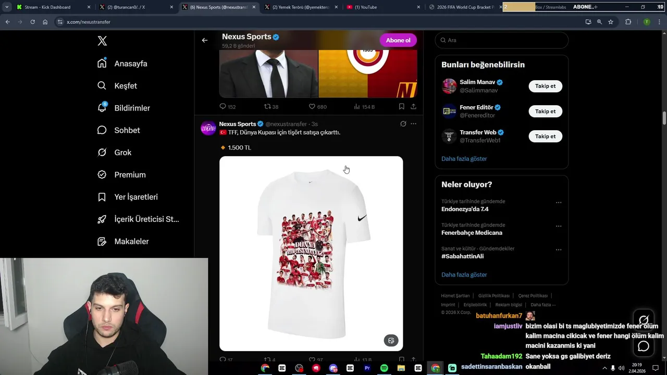Viewport: 667px width, 375px height.
Task: Click taskbar volume speaker icon
Action: tap(621, 368)
